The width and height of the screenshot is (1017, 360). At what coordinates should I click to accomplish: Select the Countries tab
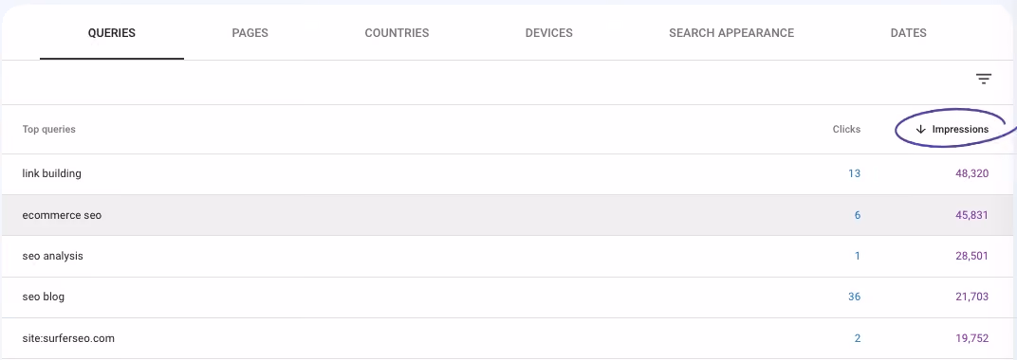[397, 33]
